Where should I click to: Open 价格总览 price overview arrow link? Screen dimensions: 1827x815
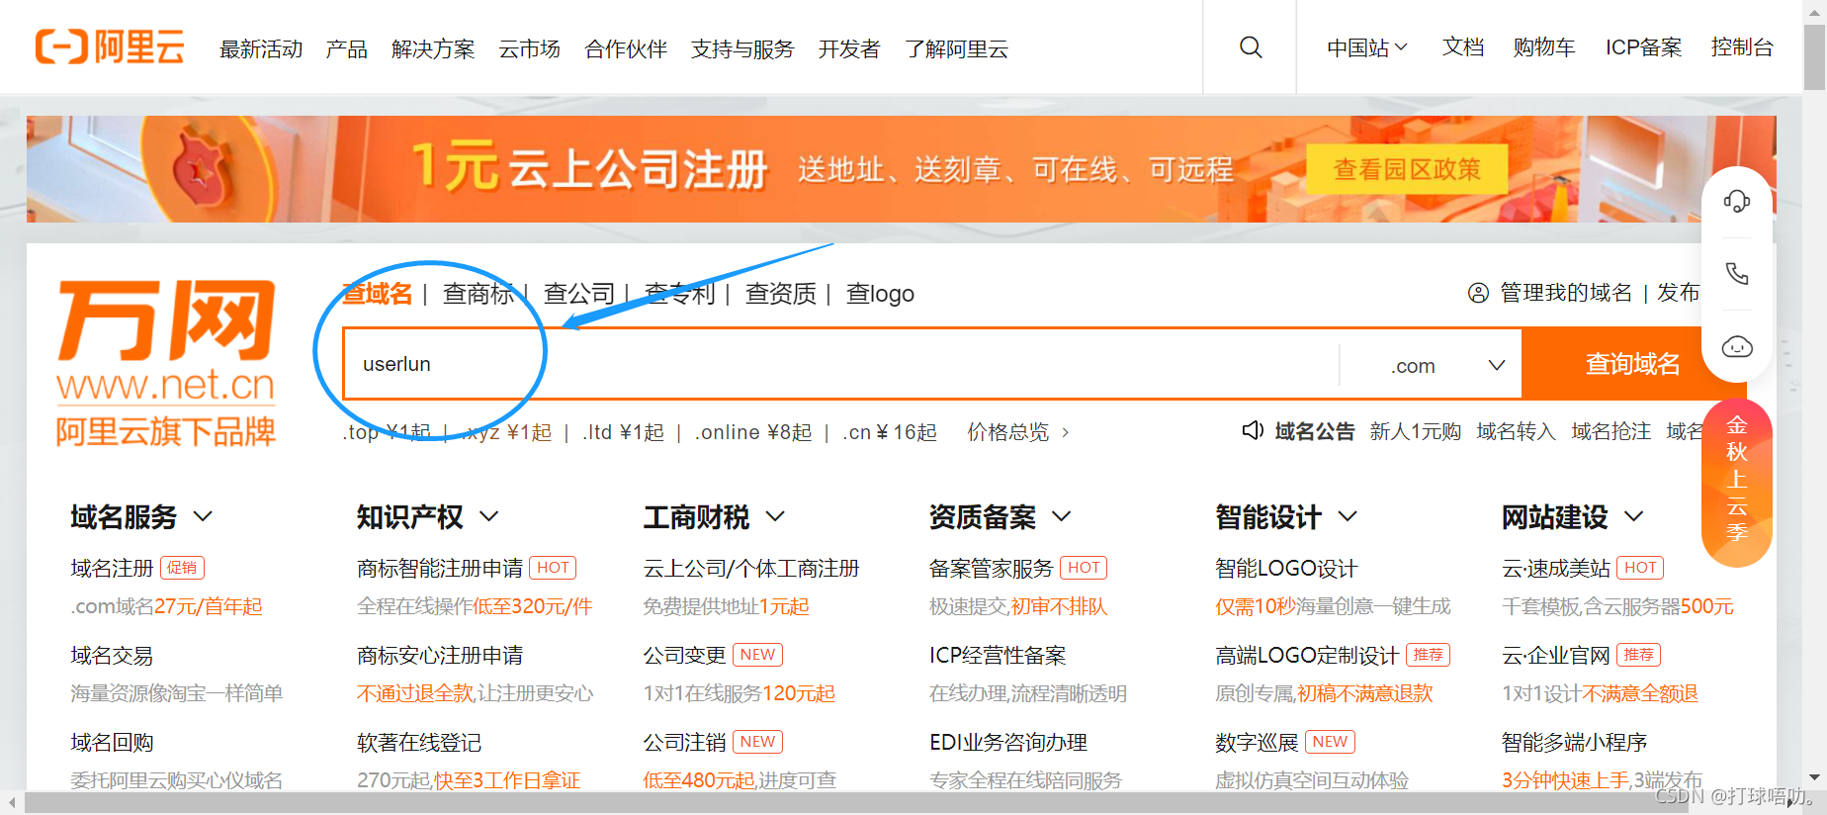(1018, 432)
